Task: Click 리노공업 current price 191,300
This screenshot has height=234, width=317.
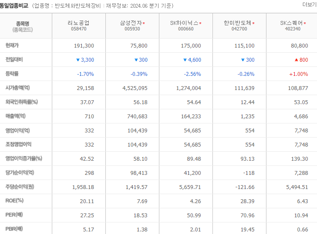Action: tap(84, 46)
